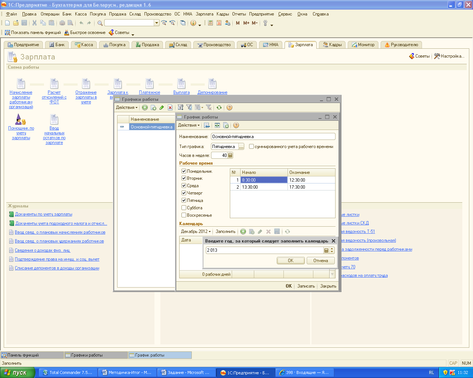Open Действия dropdown in График работы window
The image size is (473, 378).
coord(189,125)
